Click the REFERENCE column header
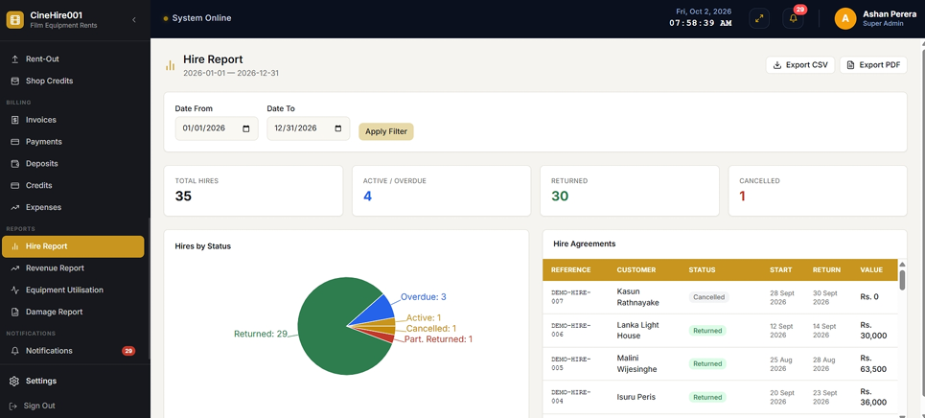 click(x=570, y=269)
